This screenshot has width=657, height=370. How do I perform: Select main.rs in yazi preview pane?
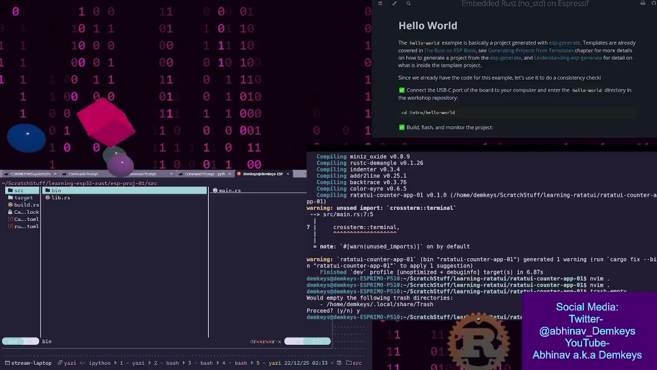[x=227, y=191]
